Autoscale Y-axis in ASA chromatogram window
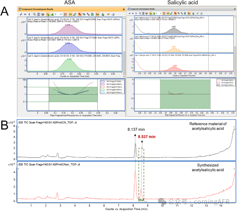This screenshot has height=211, width=237. (29, 14)
